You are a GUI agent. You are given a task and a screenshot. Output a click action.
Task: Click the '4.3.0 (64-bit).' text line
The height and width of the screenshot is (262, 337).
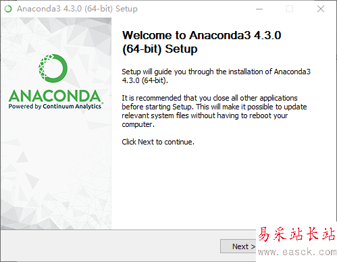pyautogui.click(x=145, y=80)
